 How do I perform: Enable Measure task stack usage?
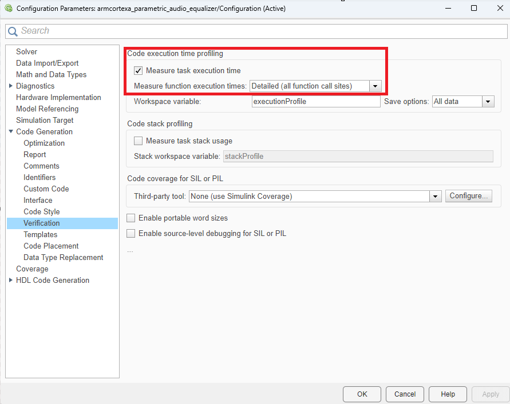(x=138, y=141)
